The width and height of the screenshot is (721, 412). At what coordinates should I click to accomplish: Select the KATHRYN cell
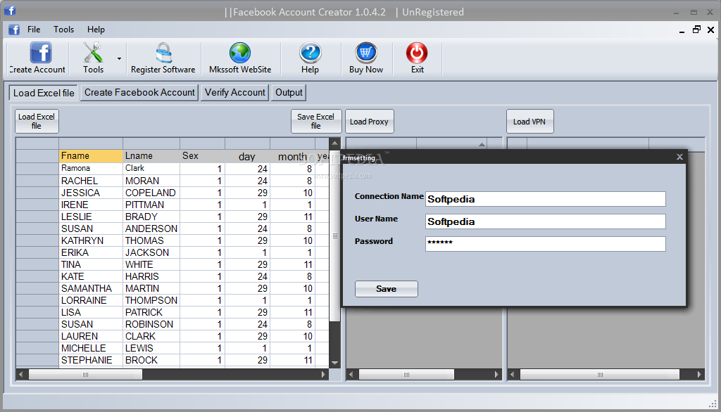(x=91, y=240)
